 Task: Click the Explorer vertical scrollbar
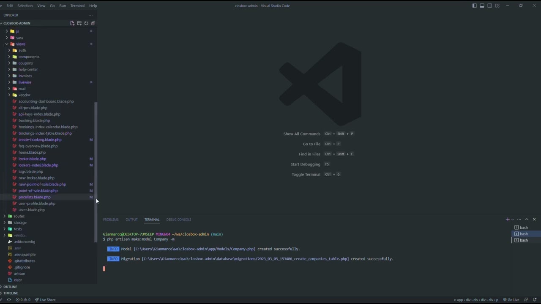(x=96, y=172)
